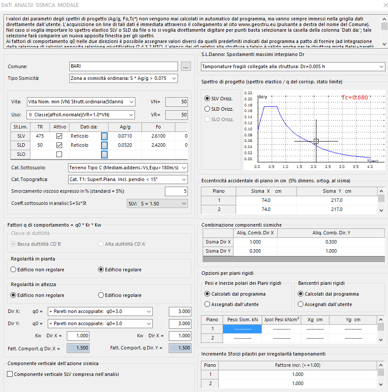This screenshot has width=388, height=392.
Task: Click highlighted Peso Sism. cell for Piano 1
Action: (x=242, y=329)
